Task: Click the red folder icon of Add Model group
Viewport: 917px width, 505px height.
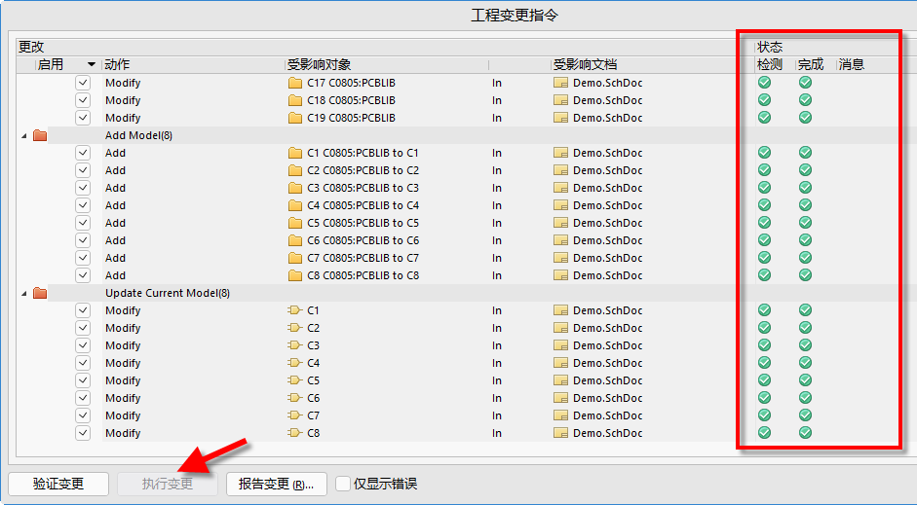Action: [40, 135]
